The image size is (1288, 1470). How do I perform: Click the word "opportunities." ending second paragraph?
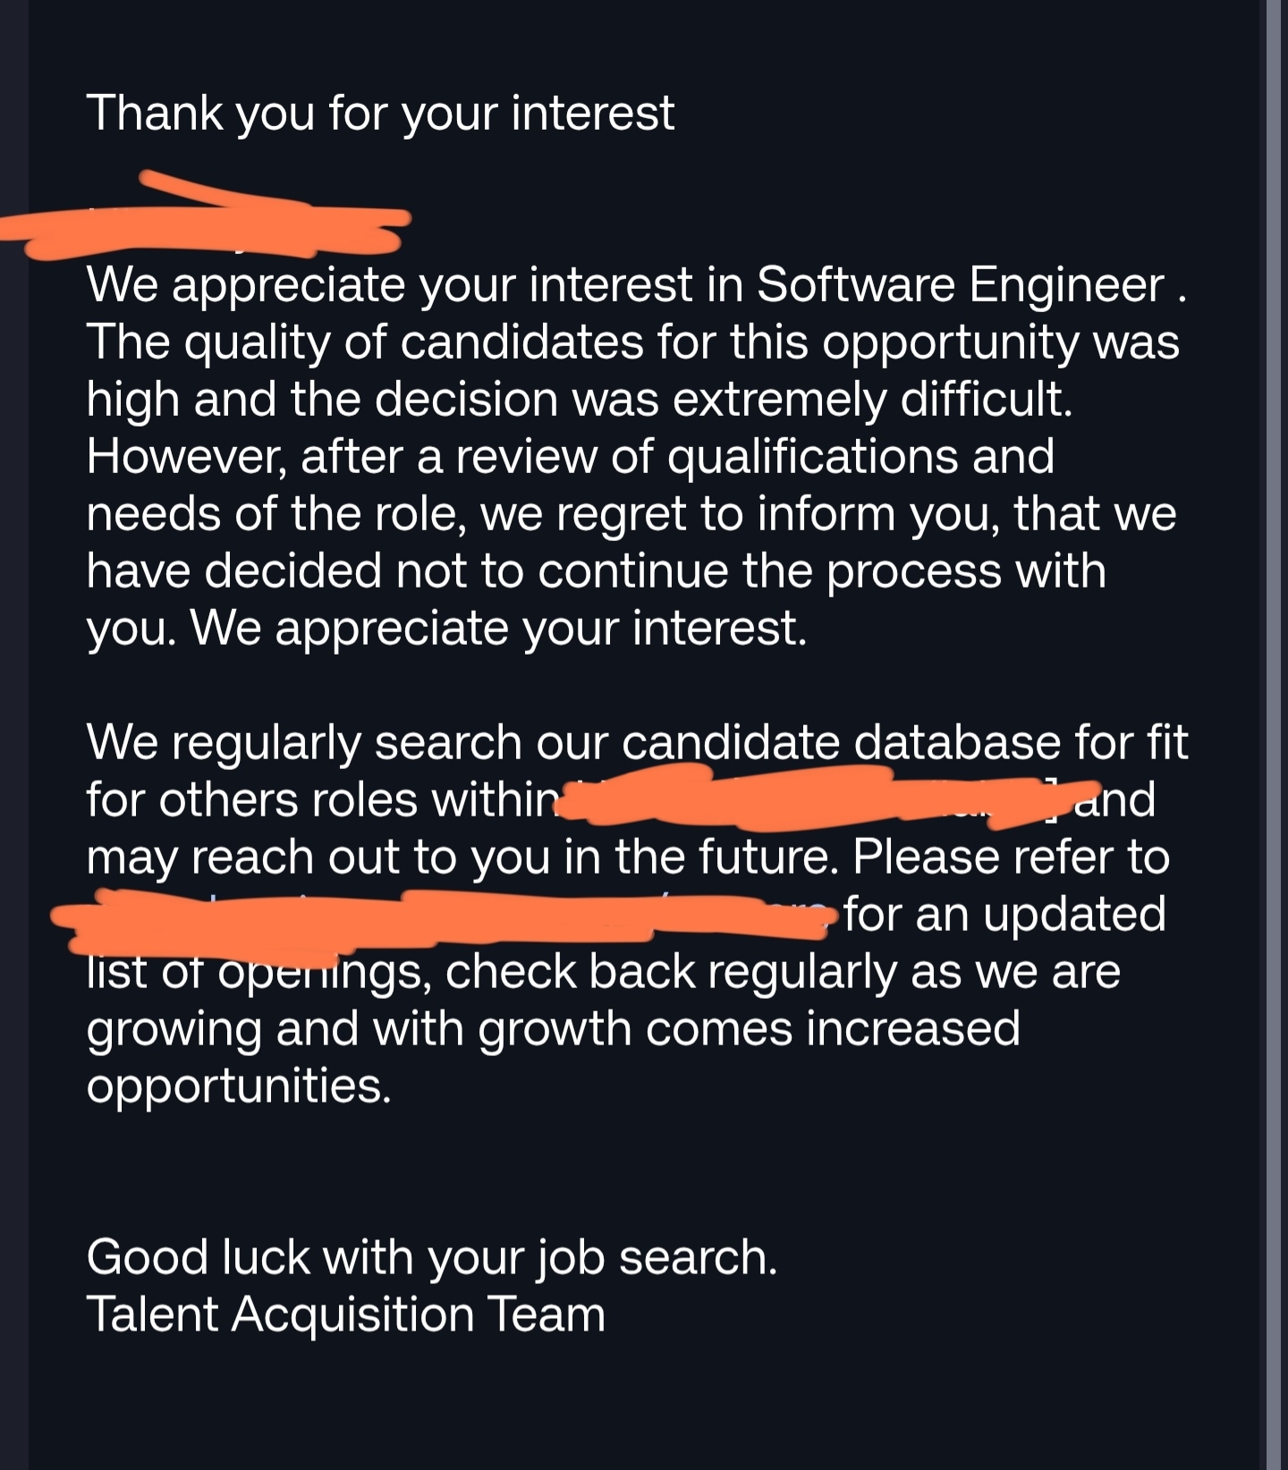coord(239,1086)
